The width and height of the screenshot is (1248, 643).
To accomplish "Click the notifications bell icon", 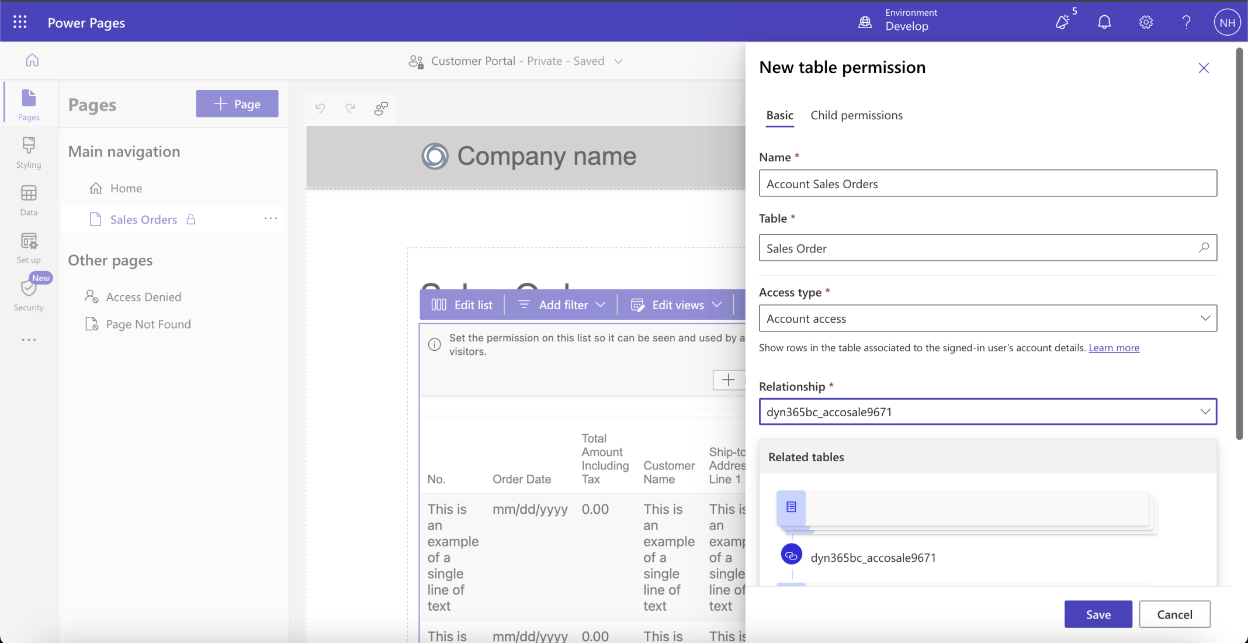I will click(x=1104, y=22).
